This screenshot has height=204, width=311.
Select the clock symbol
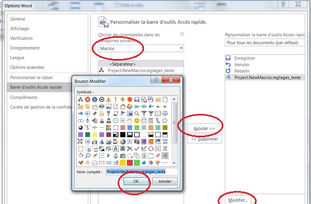(x=116, y=121)
